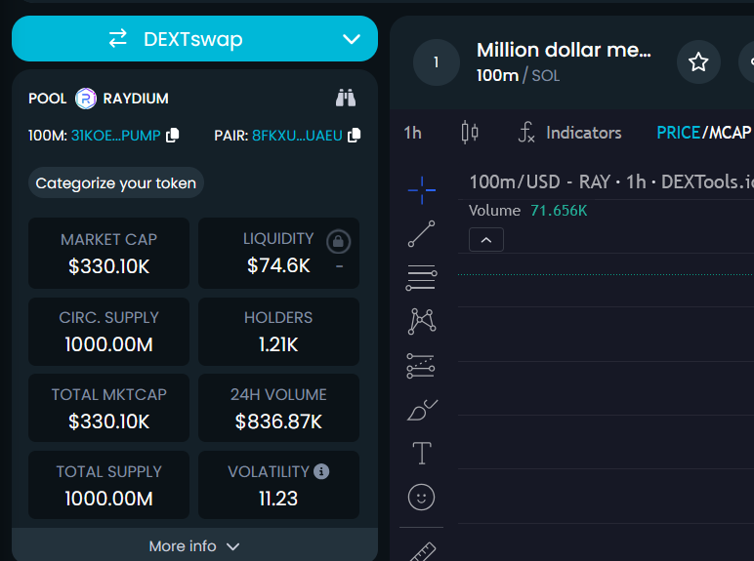Screen dimensions: 754x561
Task: Copy the 100M token address
Action: coord(172,136)
